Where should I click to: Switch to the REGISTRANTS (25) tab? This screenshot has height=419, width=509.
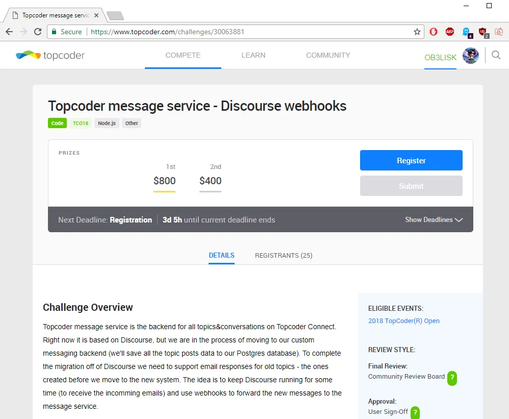[284, 255]
